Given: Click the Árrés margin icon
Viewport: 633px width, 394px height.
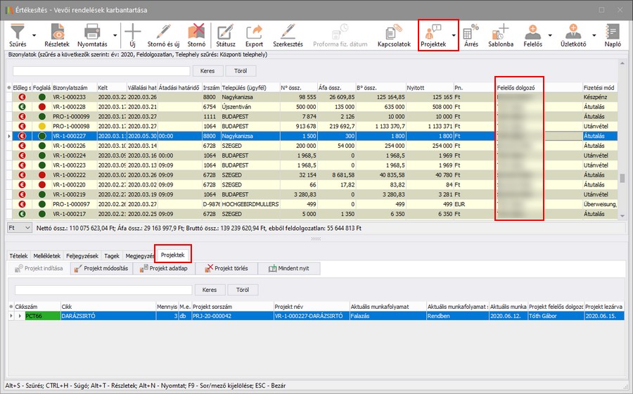Looking at the screenshot, I should [x=471, y=35].
